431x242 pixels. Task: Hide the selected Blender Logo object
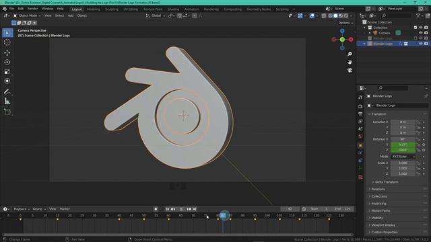(420, 44)
